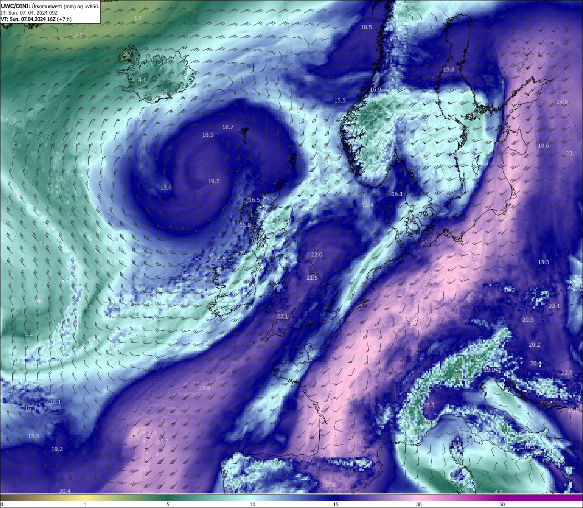Click the 3.3 value label
Screen dimensions: 583x508
(x=127, y=54)
